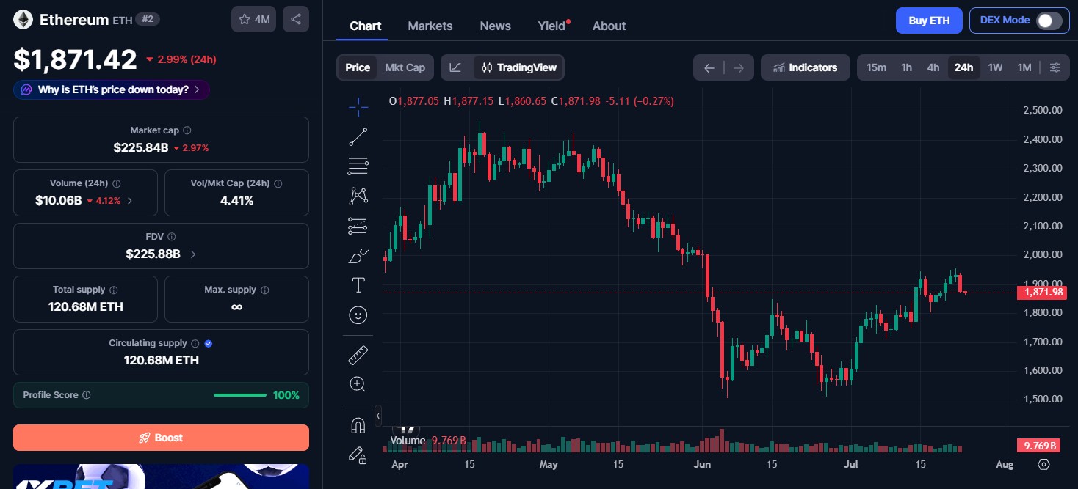Switch to line chart view icon
This screenshot has height=489, width=1078.
pyautogui.click(x=455, y=67)
